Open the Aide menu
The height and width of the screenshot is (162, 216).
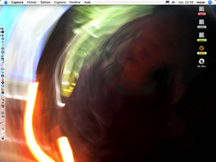click(x=87, y=2)
